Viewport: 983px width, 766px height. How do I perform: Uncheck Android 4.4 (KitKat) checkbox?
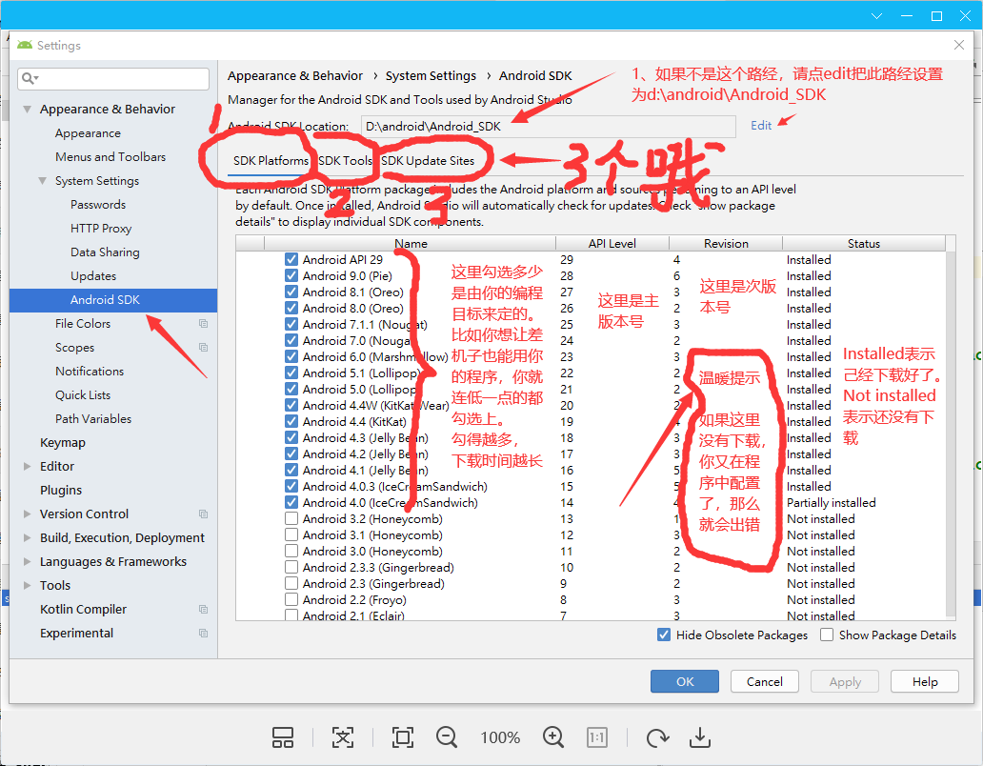pos(291,422)
